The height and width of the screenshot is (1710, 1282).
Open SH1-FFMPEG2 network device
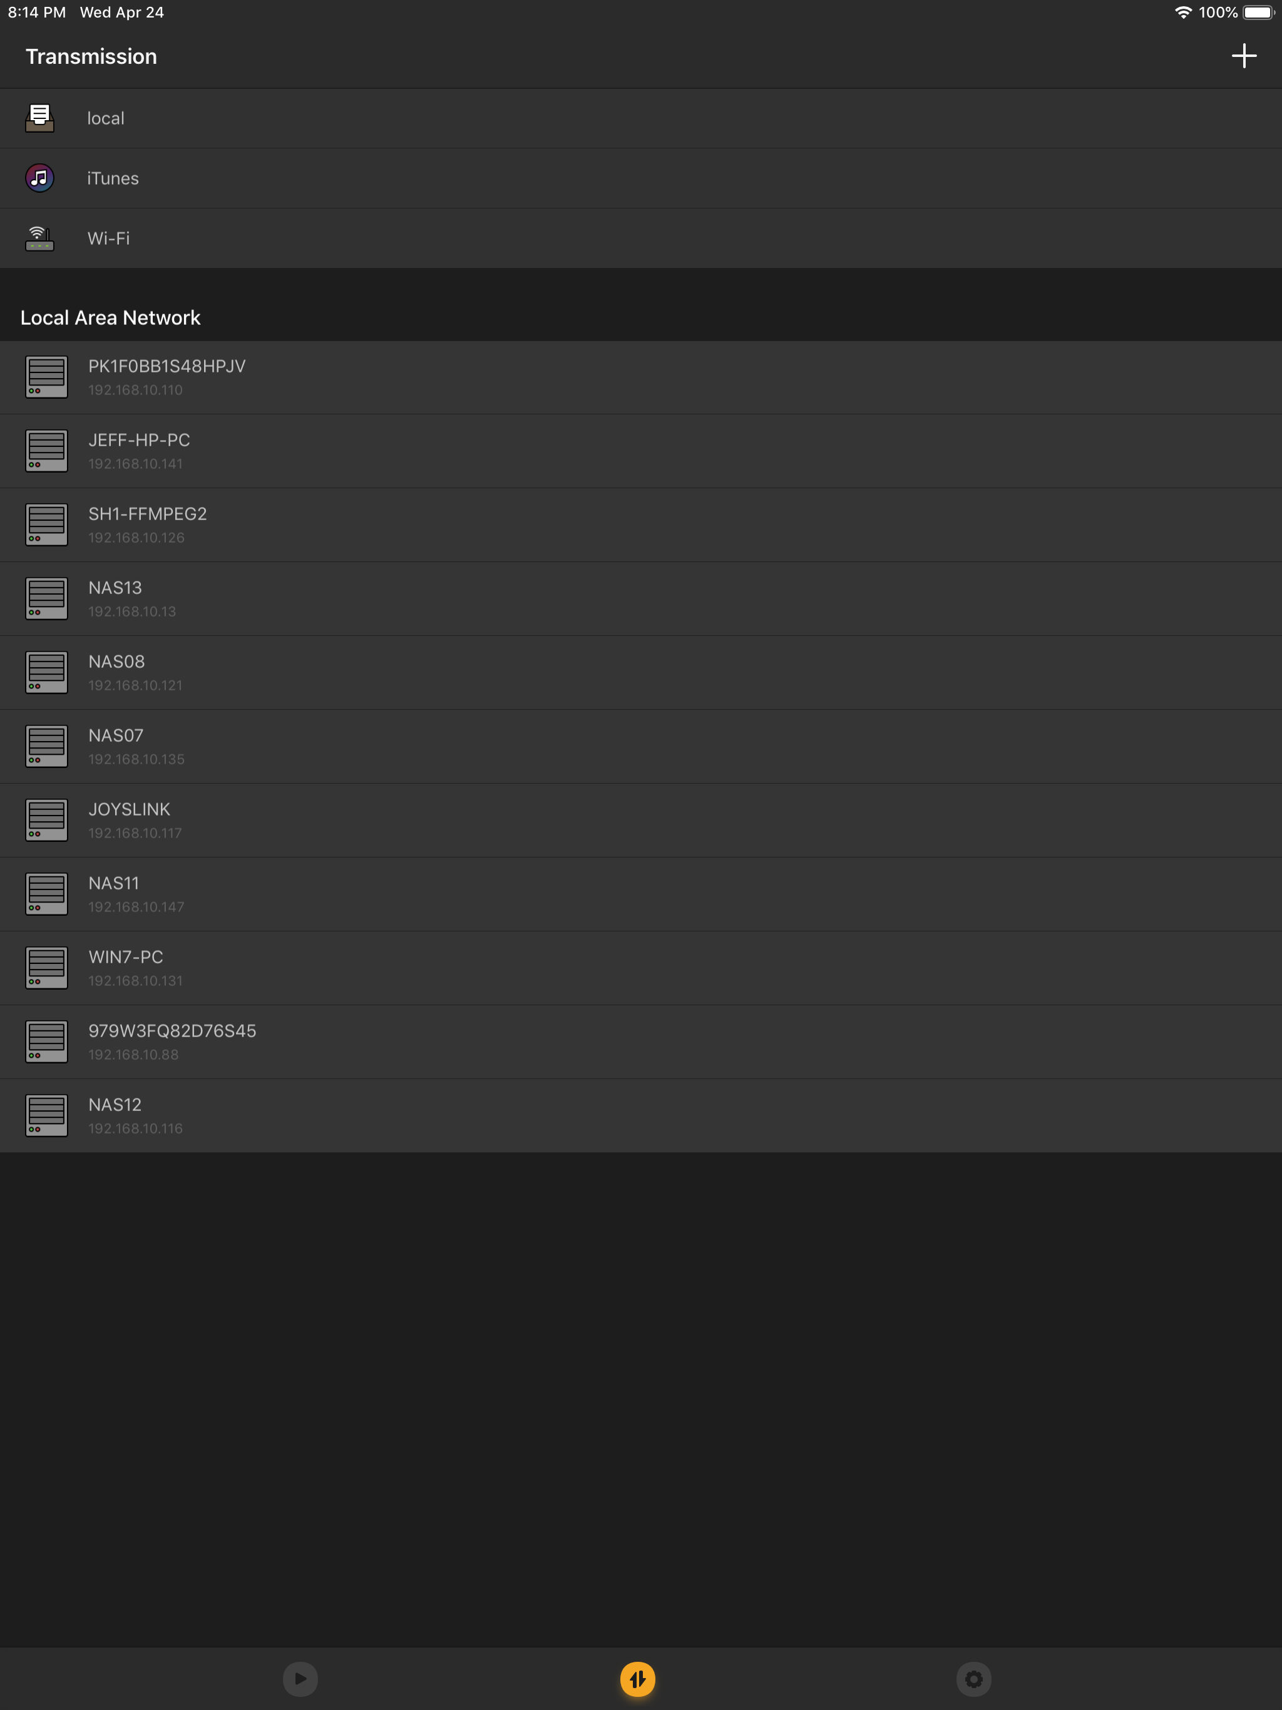(147, 524)
